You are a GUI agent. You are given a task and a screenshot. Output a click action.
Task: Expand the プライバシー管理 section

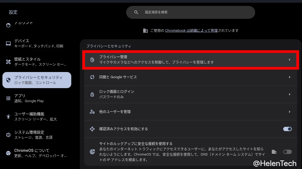click(290, 60)
